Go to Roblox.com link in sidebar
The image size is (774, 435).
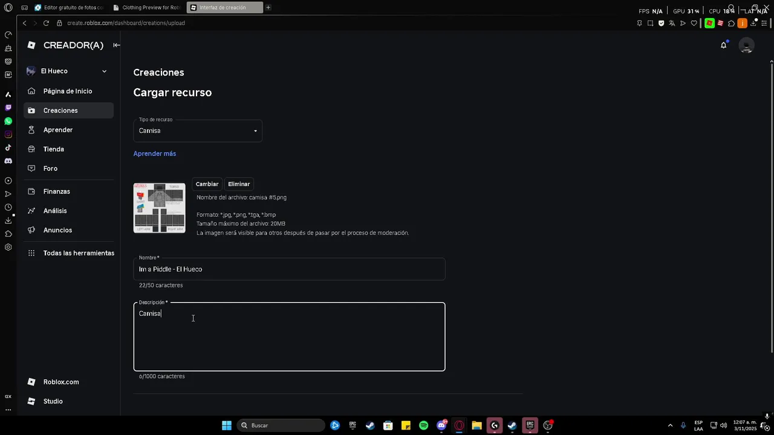click(x=61, y=382)
